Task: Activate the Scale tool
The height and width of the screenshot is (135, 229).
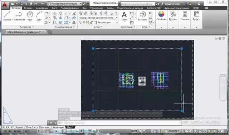Action: pyautogui.click(x=60, y=22)
